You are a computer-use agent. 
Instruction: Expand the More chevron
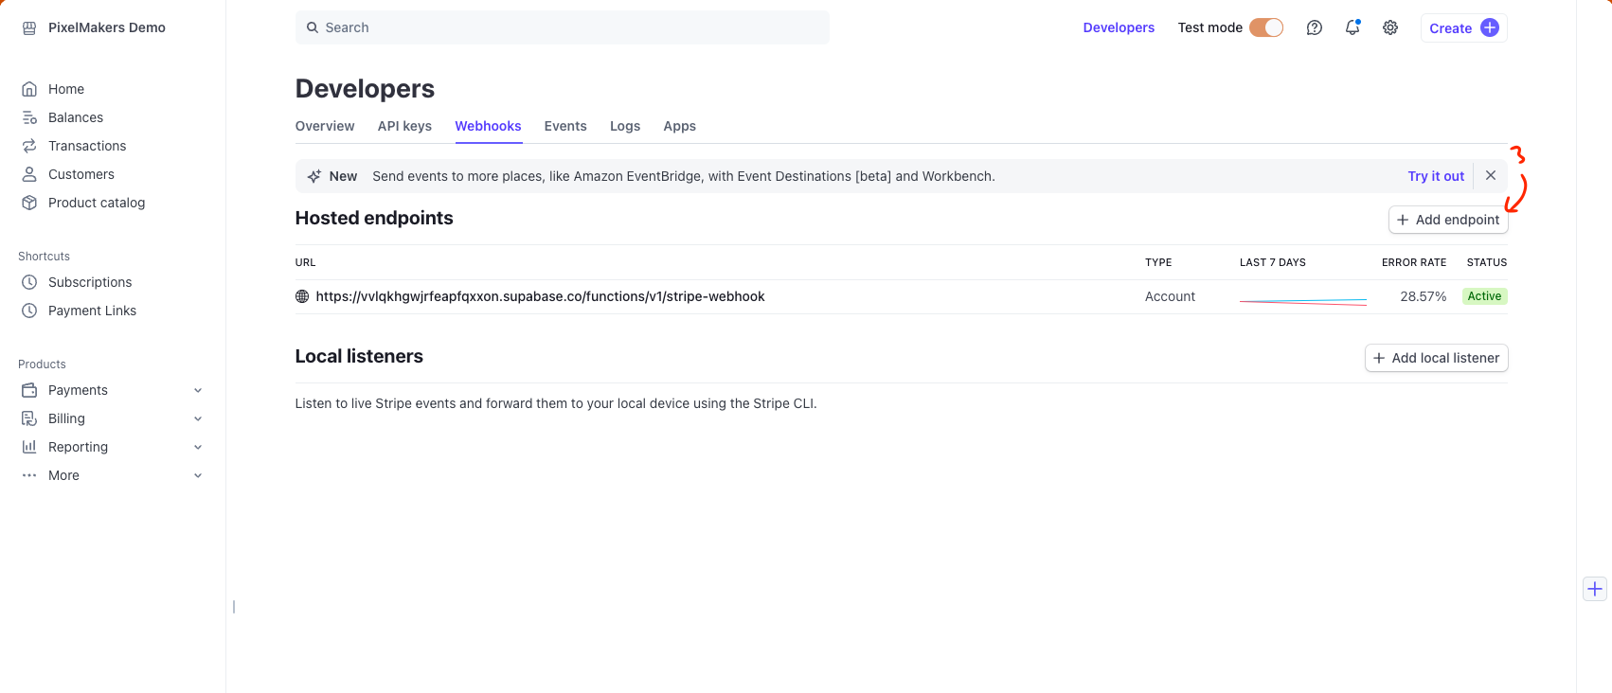[198, 475]
